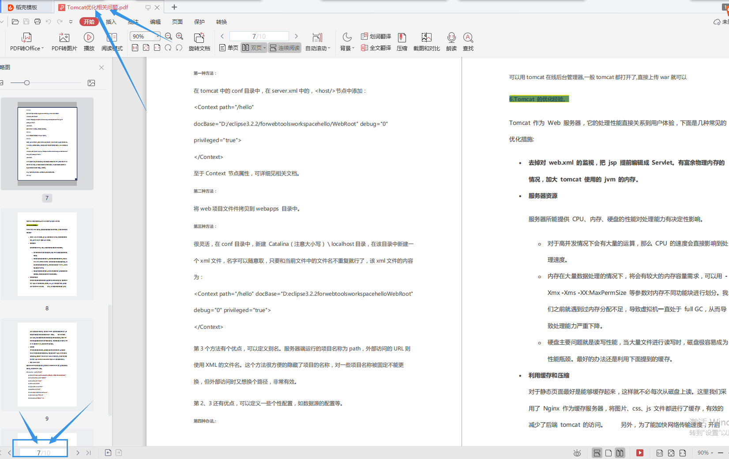Start the 播放 slideshow mode

pyautogui.click(x=89, y=42)
